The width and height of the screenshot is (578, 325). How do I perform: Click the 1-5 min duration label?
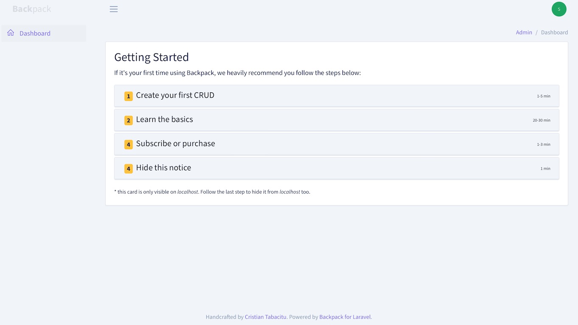click(544, 96)
